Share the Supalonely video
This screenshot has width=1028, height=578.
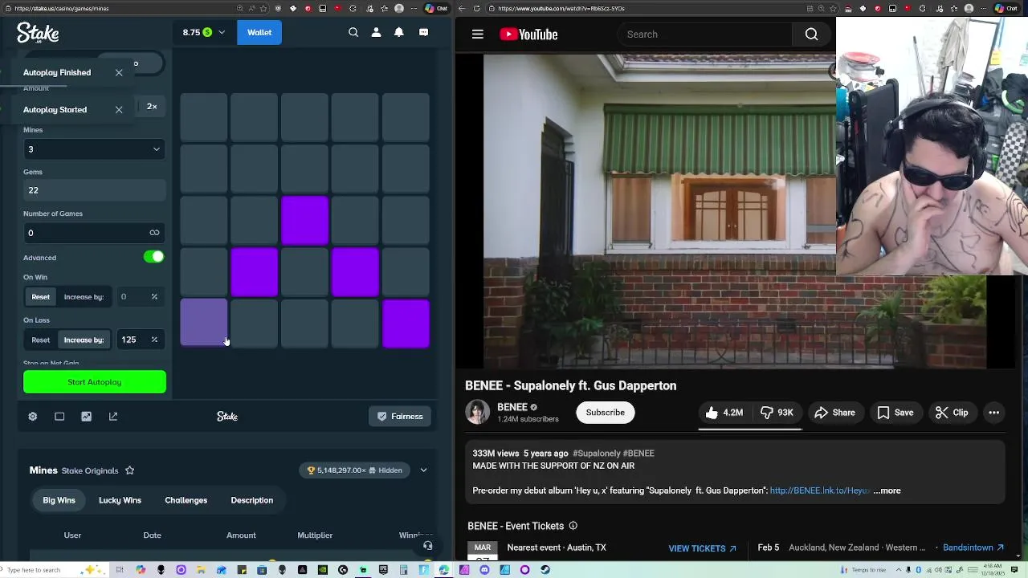point(834,413)
